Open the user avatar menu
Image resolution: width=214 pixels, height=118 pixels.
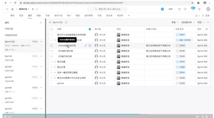[x=208, y=9]
